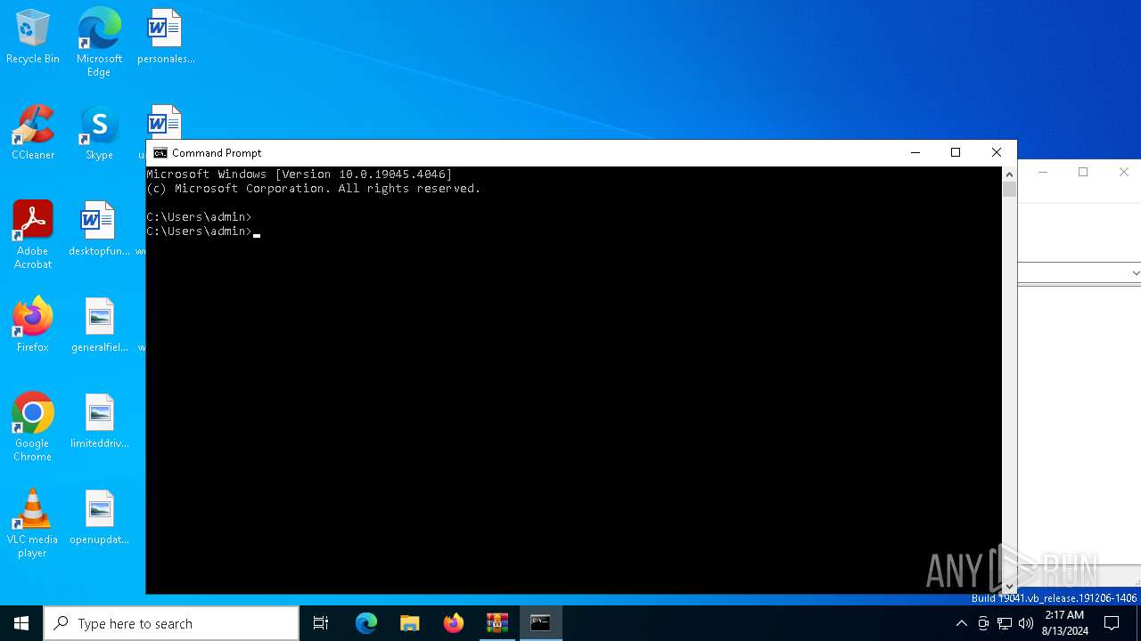The image size is (1141, 641).
Task: Switch to WinRAR from the taskbar
Action: [x=497, y=623]
